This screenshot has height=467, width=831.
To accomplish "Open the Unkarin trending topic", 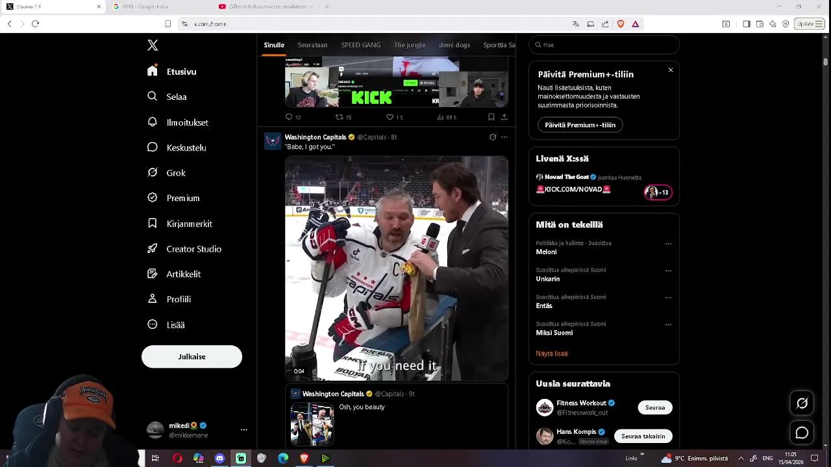I will point(547,279).
